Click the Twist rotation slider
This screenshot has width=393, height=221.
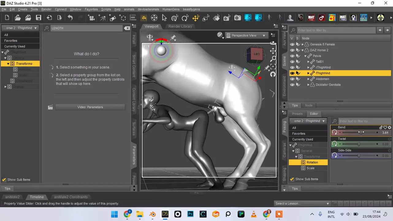(359, 144)
